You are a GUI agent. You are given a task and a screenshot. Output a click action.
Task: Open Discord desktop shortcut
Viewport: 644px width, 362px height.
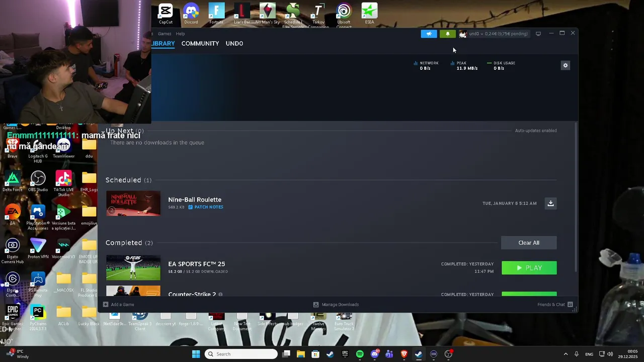coord(191,14)
